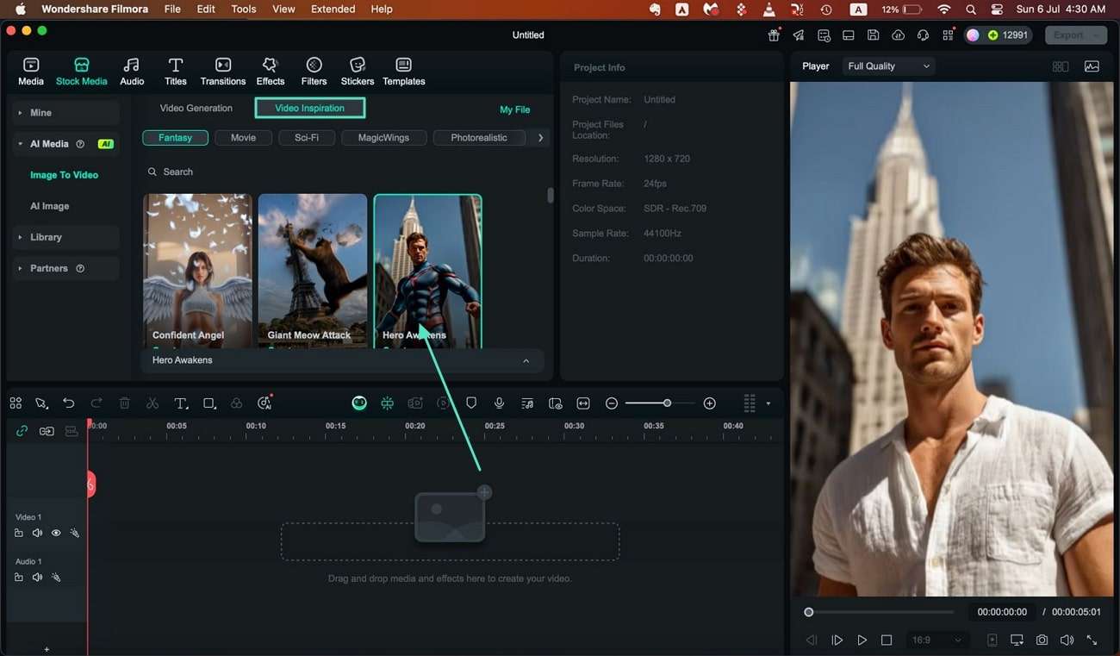This screenshot has width=1120, height=656.
Task: Adjust the timeline zoom slider handle
Action: [667, 403]
